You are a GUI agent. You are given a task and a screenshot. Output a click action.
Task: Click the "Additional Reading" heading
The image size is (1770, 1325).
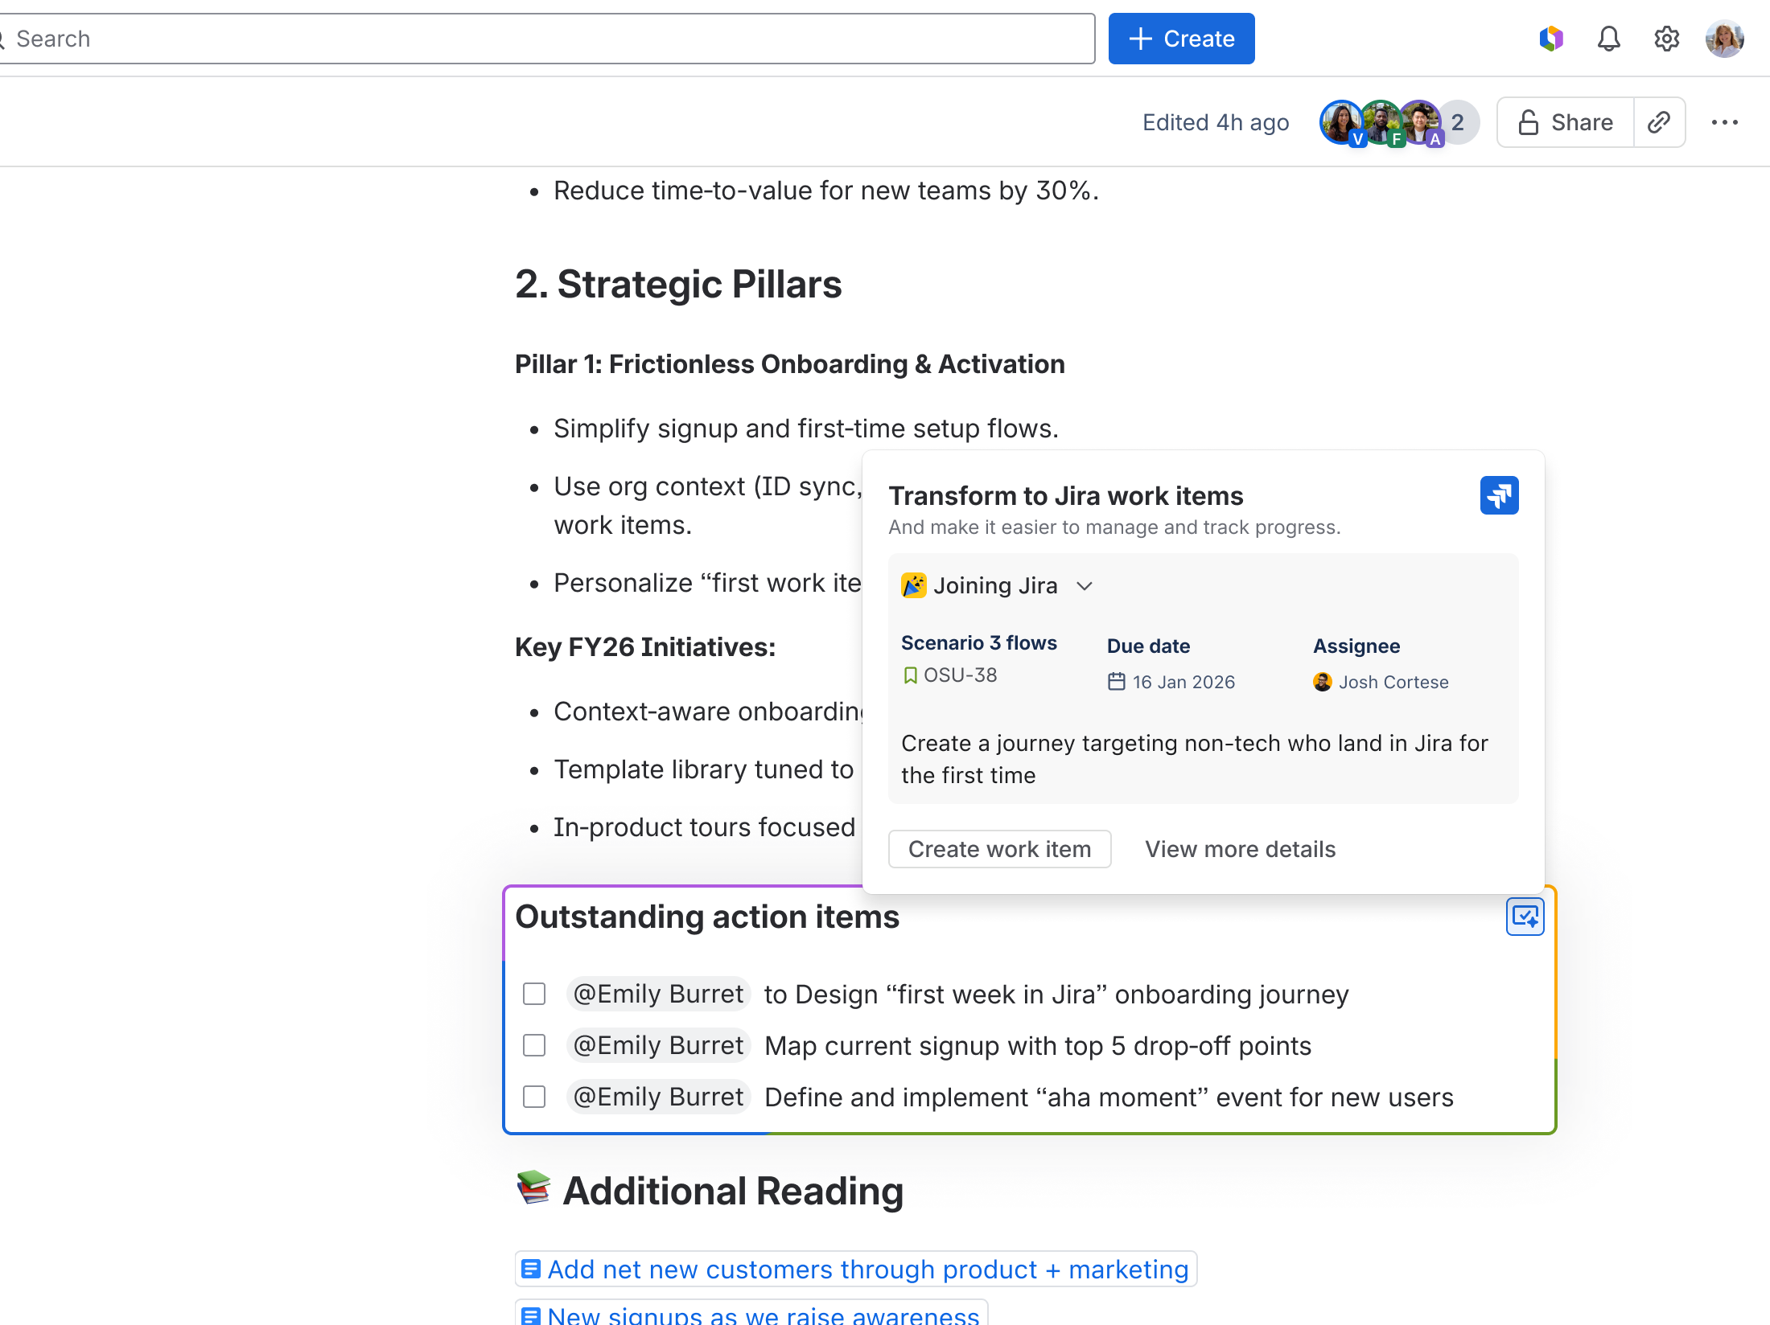(x=733, y=1191)
